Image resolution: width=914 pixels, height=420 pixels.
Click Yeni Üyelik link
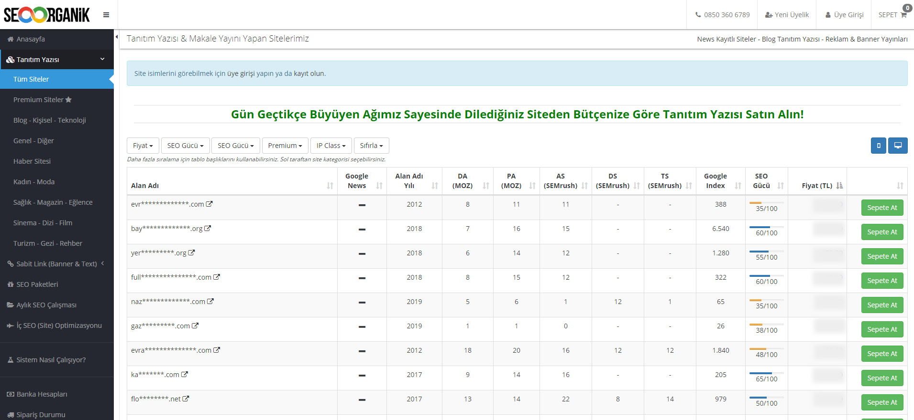pyautogui.click(x=787, y=15)
